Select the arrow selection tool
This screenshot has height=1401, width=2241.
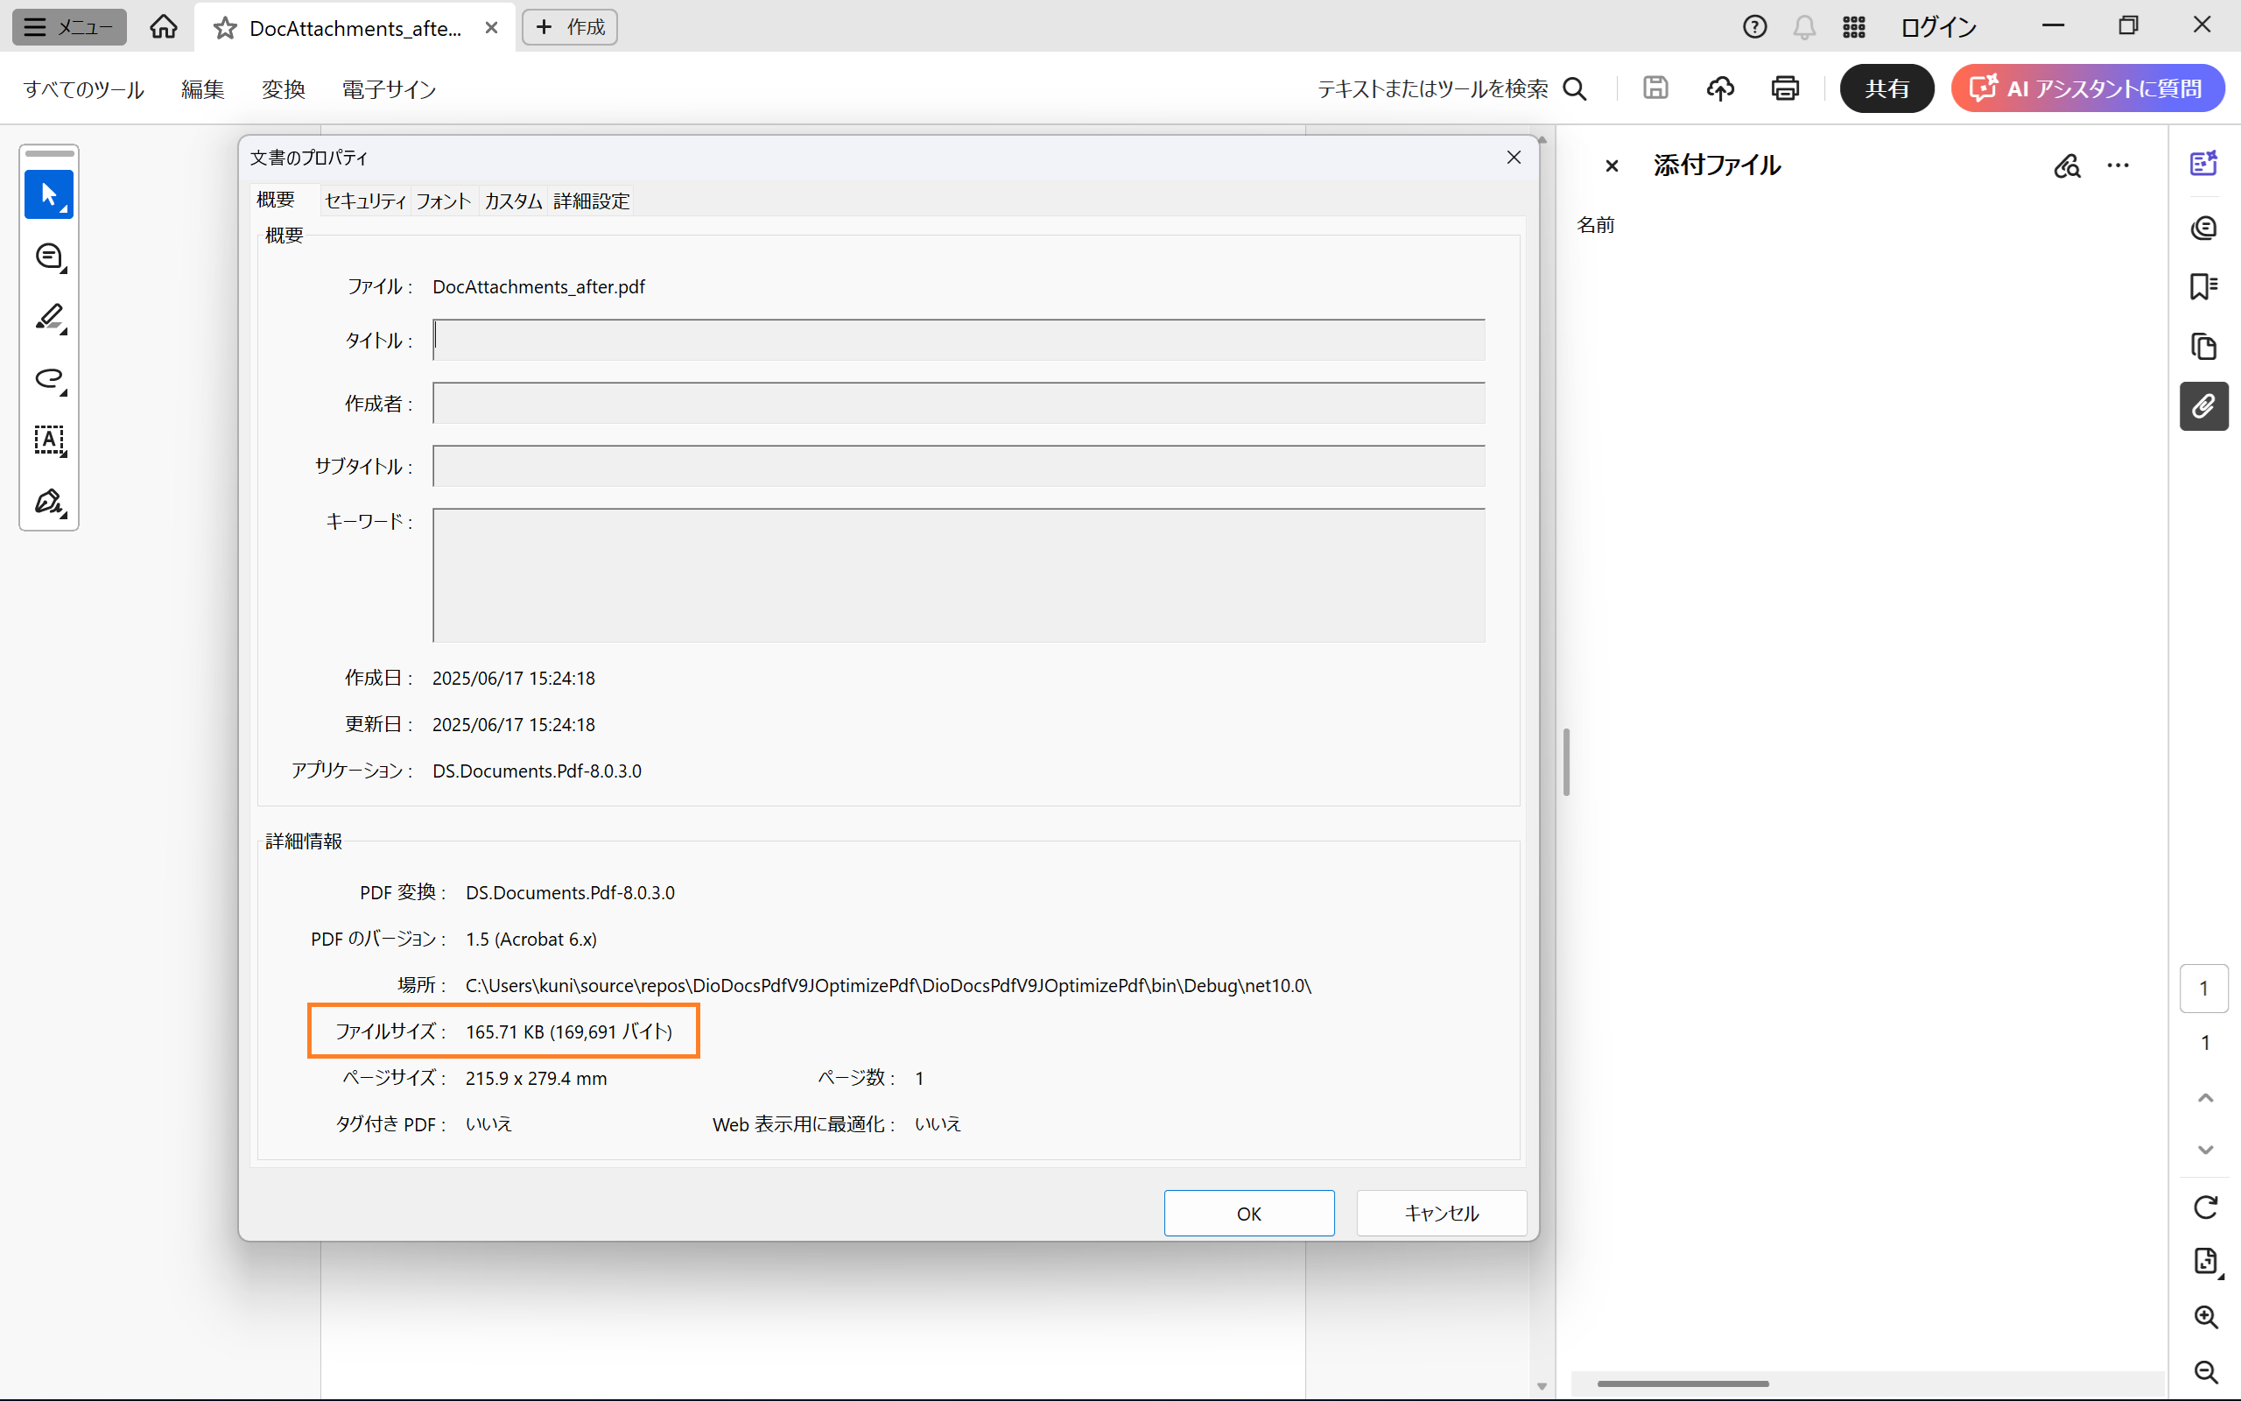(x=48, y=194)
